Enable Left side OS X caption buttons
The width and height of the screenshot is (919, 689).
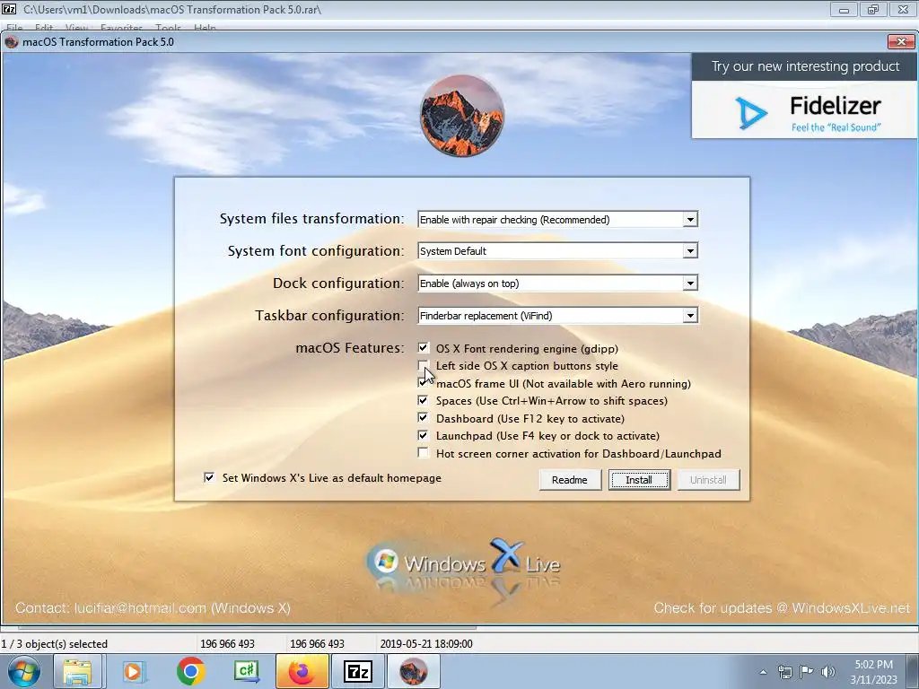pos(423,366)
